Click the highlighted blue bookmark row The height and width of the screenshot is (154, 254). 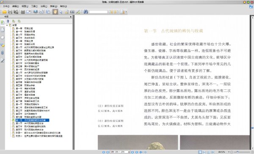coord(32,120)
